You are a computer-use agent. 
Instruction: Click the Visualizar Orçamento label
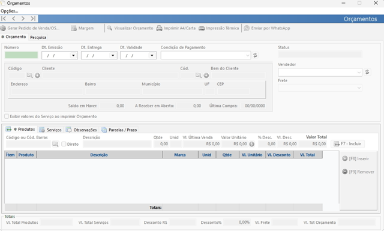coord(134,28)
